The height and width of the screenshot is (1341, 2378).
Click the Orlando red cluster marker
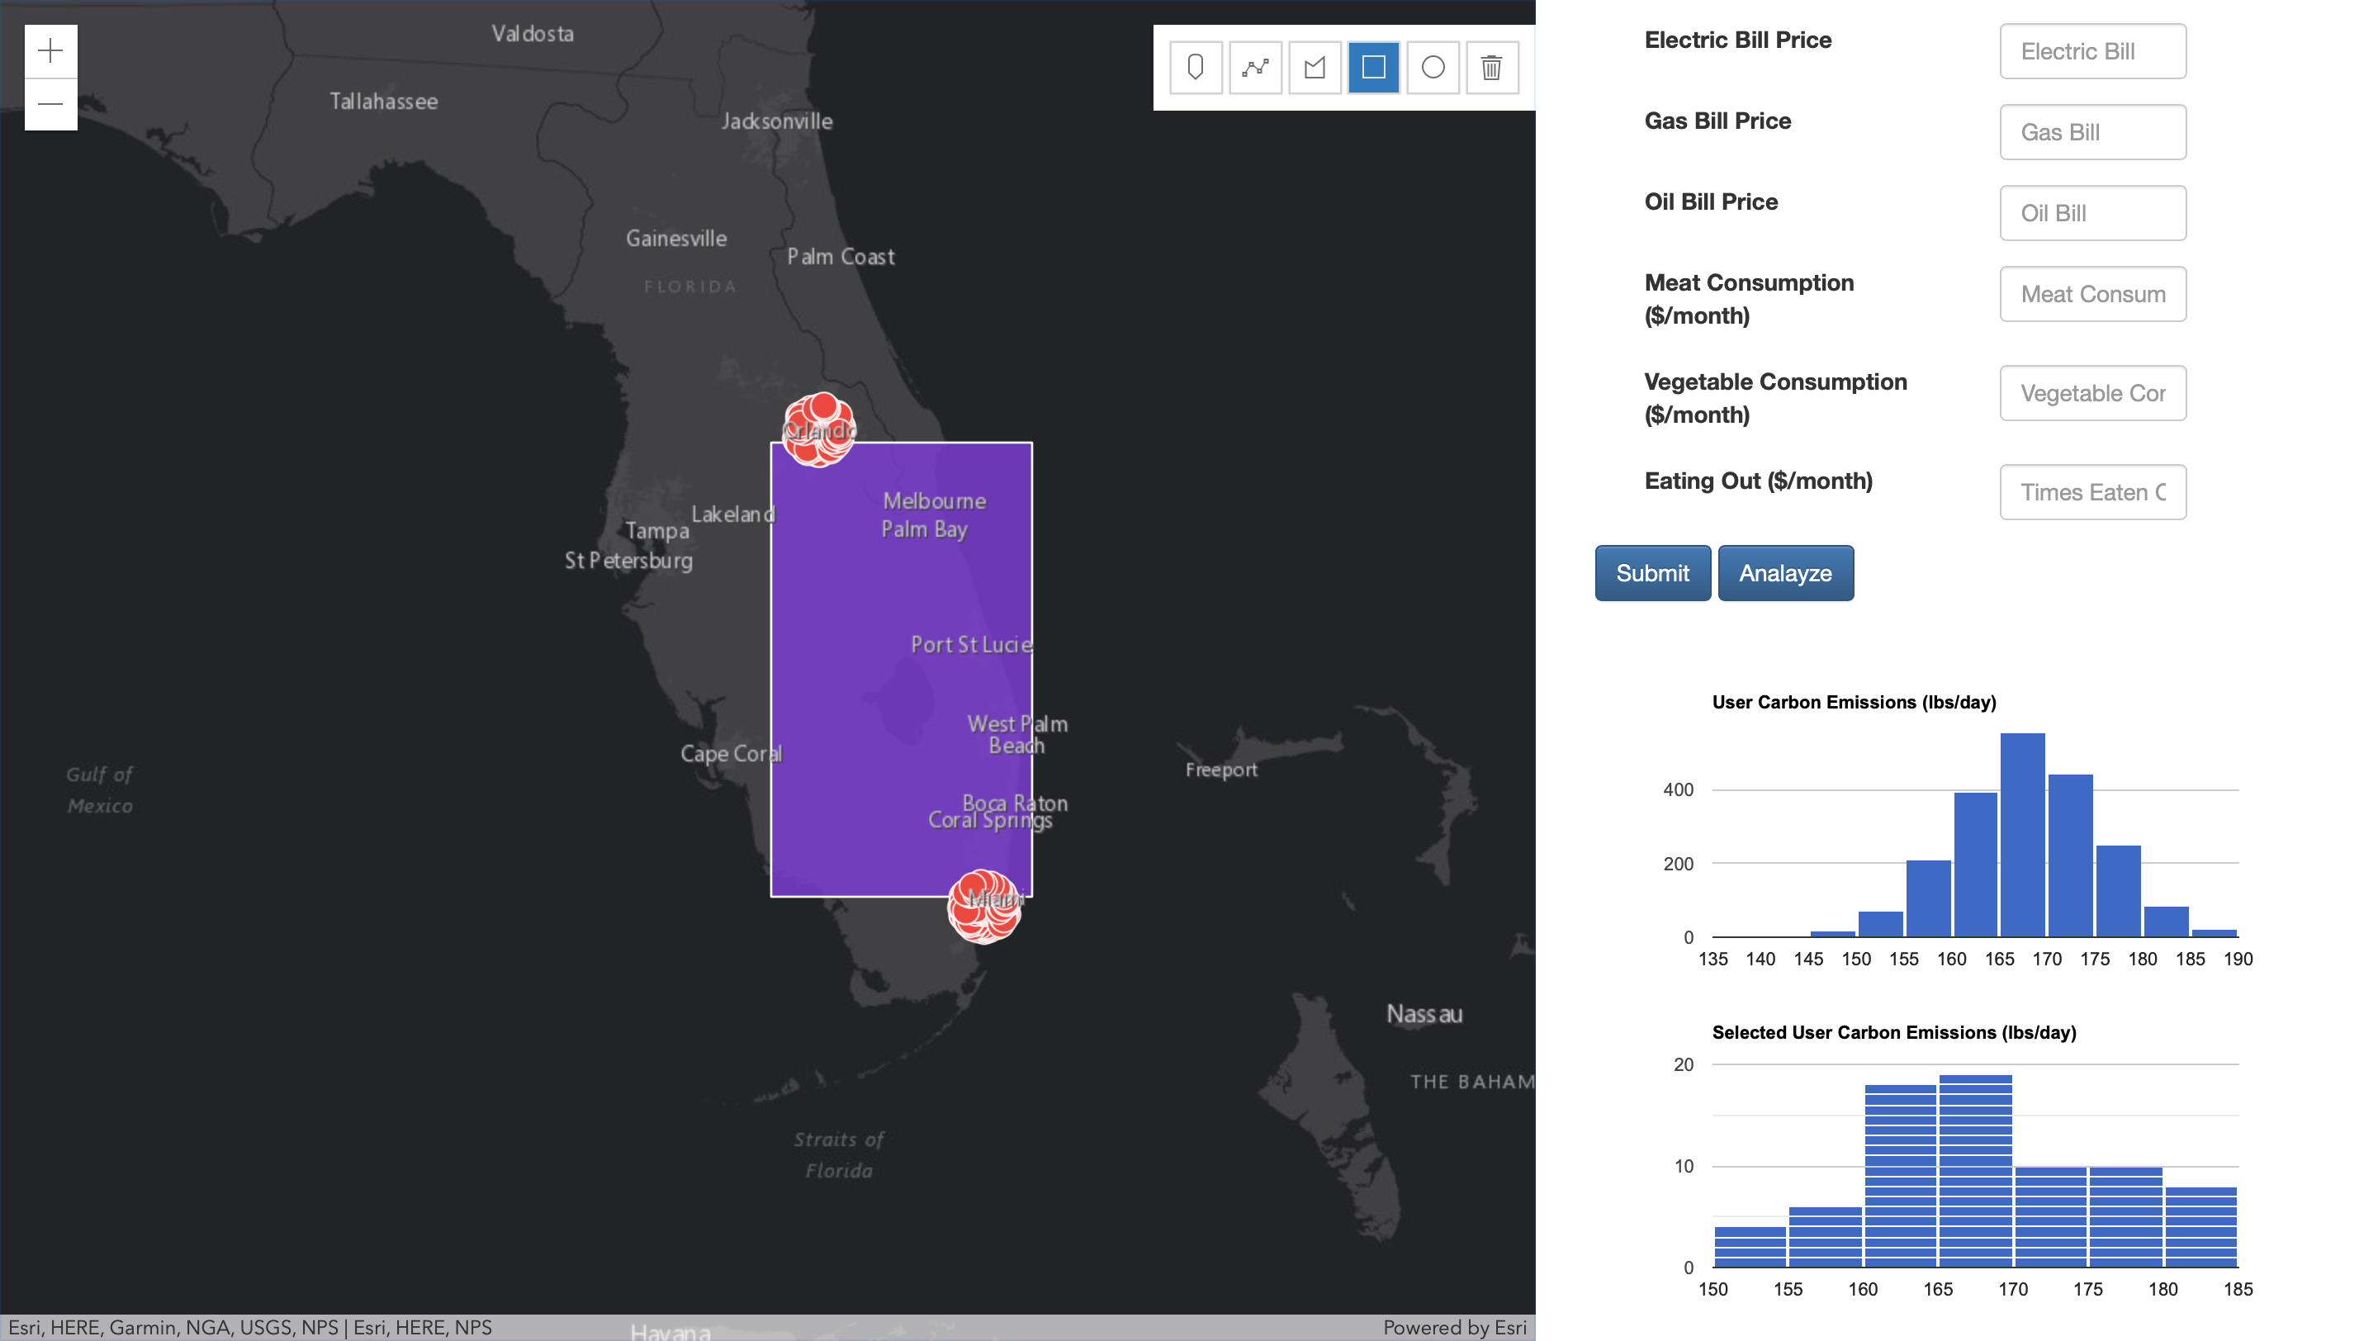(819, 429)
